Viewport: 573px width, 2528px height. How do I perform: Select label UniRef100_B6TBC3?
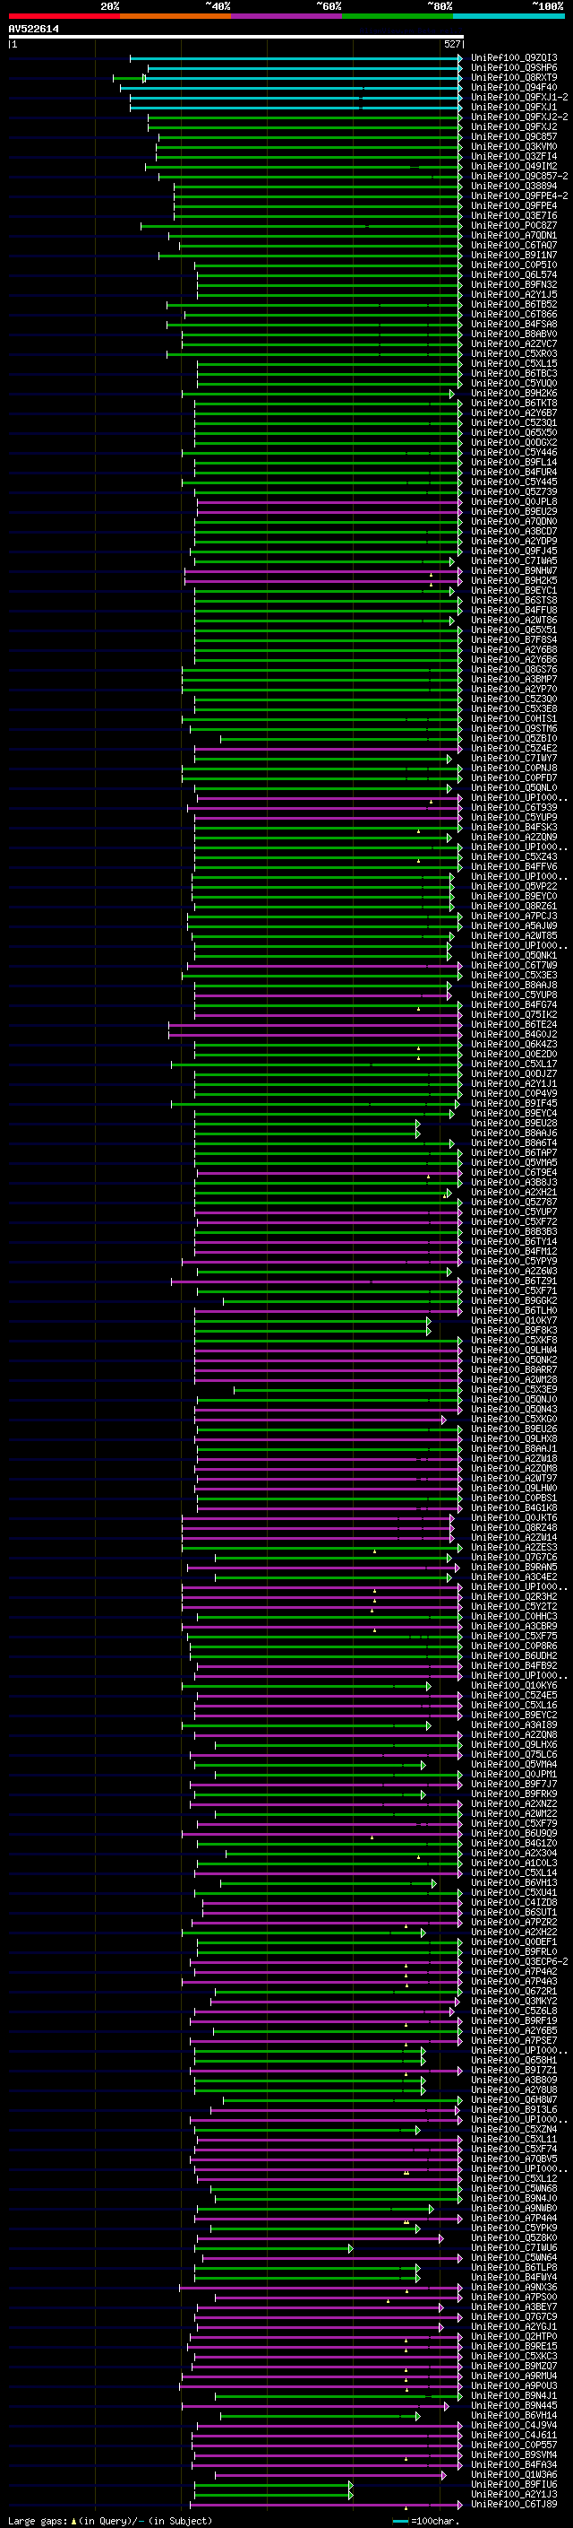(x=514, y=374)
